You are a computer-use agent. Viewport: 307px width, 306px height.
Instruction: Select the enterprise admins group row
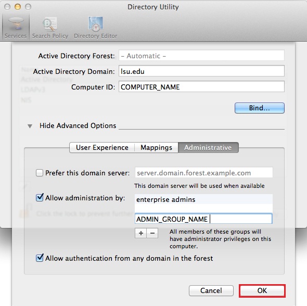[203, 199]
